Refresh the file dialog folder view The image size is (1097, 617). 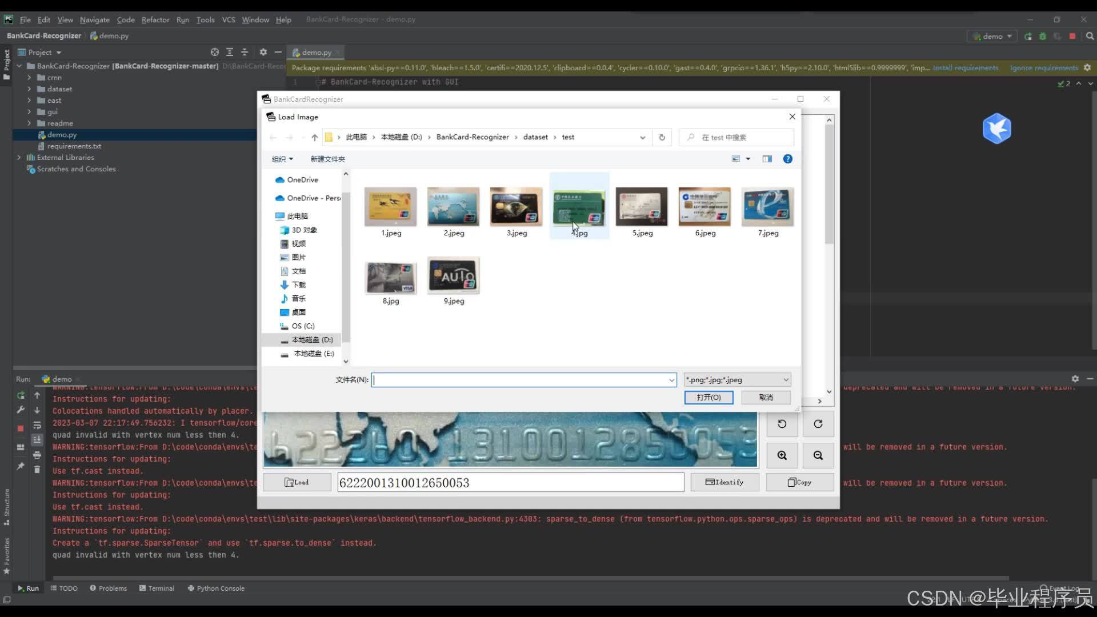pyautogui.click(x=662, y=137)
